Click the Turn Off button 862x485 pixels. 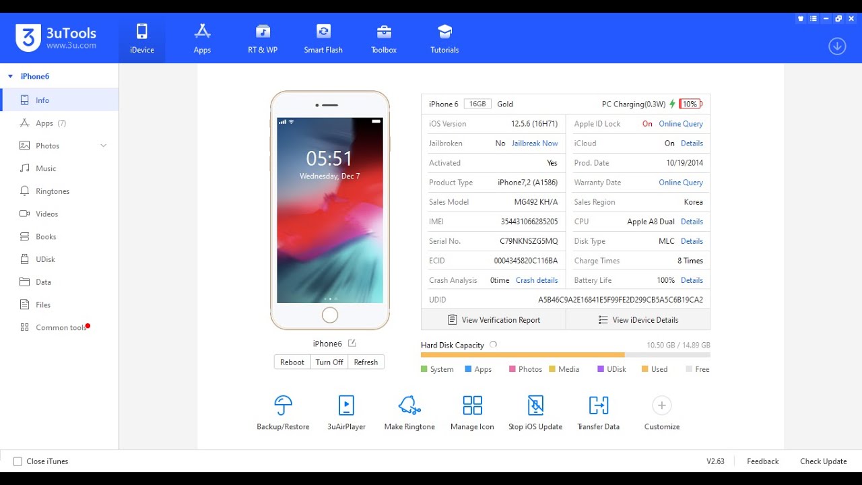click(329, 362)
